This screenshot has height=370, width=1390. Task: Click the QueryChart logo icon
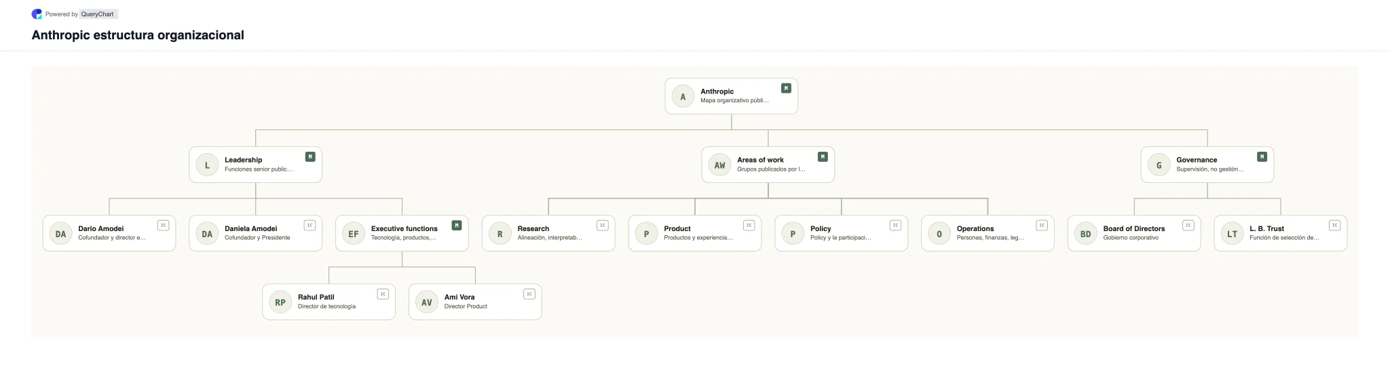[37, 14]
